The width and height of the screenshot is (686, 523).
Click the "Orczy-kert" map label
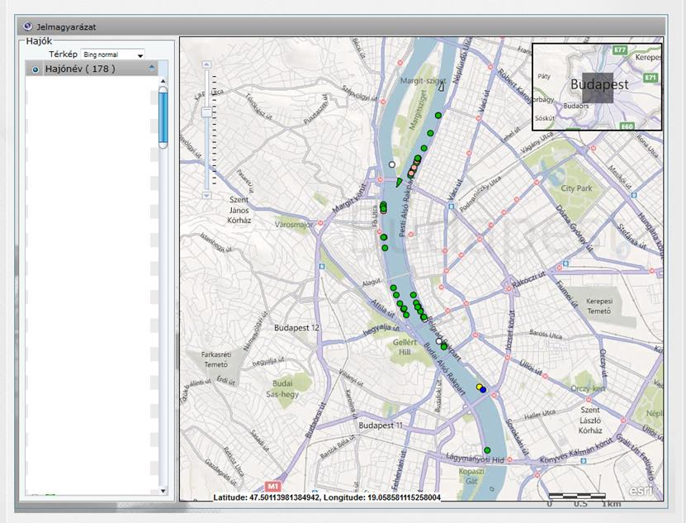pyautogui.click(x=588, y=388)
